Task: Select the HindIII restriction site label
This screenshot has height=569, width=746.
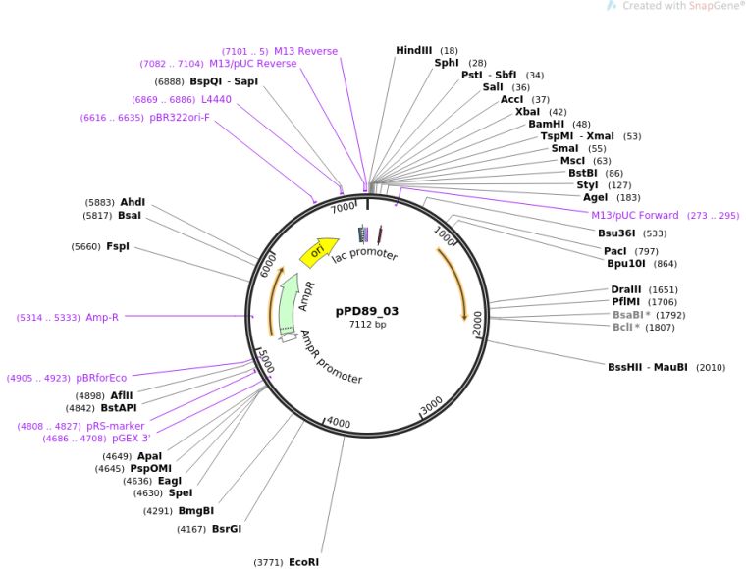Action: coord(413,51)
